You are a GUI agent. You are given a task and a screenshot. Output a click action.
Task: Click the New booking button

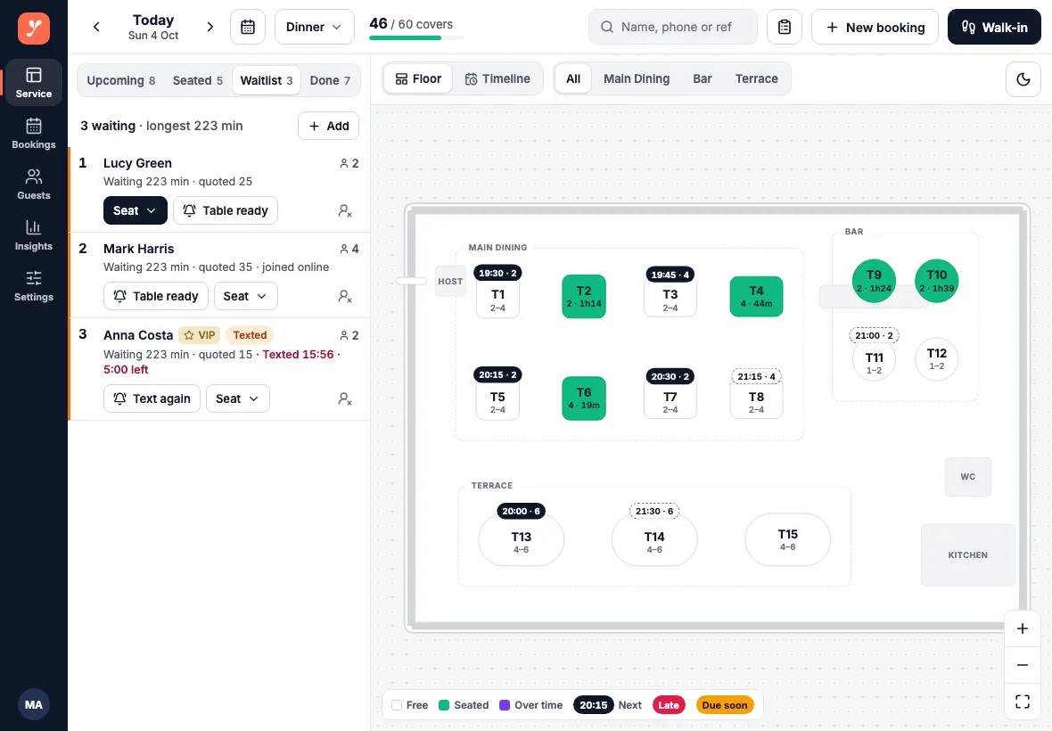point(875,27)
